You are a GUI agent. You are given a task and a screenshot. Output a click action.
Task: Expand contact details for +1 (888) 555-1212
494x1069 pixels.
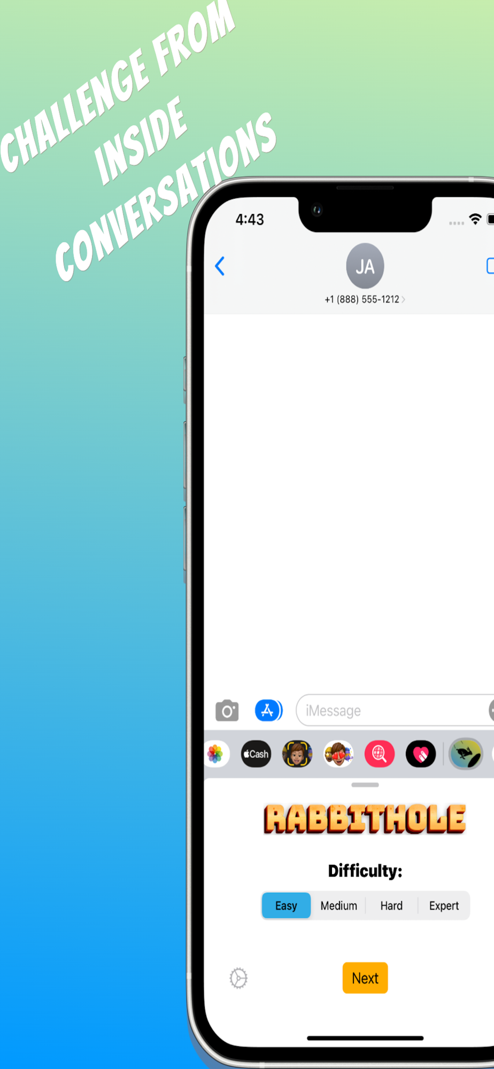pos(365,299)
